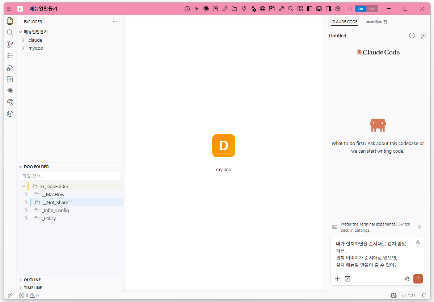Screen dimensions: 434x302
Task: Switch to the CLAUDE CODE tab
Action: click(344, 22)
